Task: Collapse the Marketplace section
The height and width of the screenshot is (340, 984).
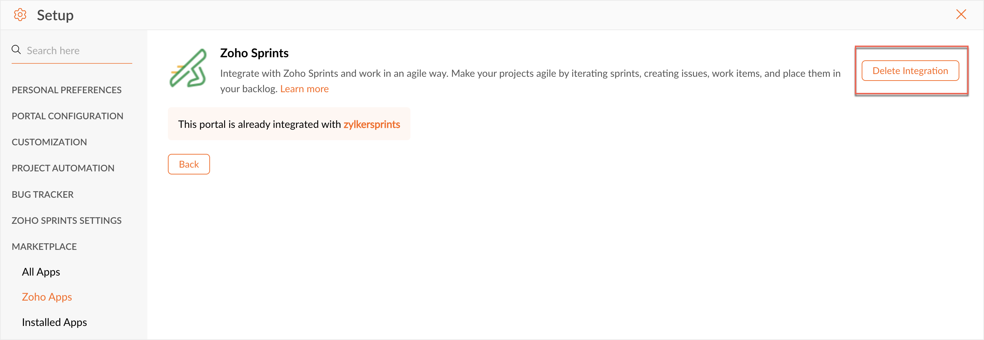Action: (44, 246)
